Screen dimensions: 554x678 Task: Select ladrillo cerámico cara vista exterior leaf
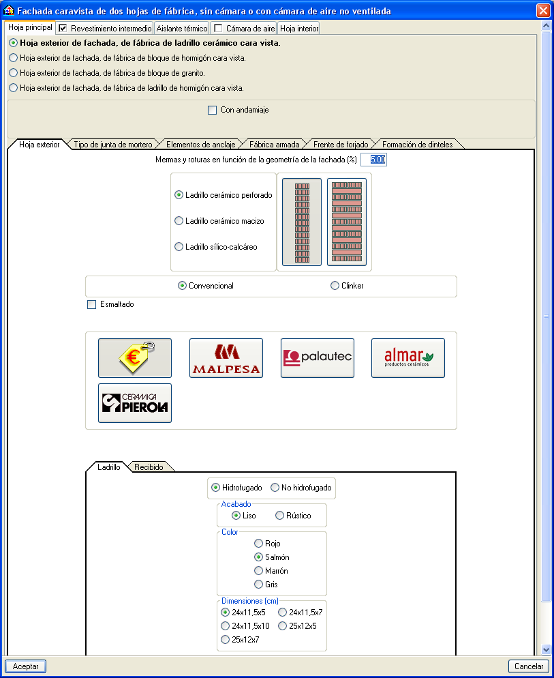(x=144, y=43)
